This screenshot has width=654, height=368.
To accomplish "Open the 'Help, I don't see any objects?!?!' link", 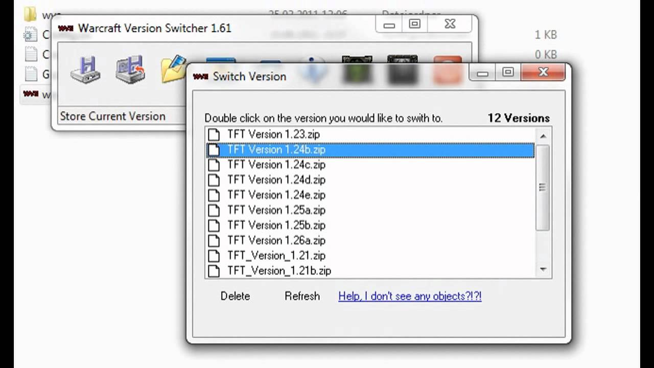I will pyautogui.click(x=410, y=296).
